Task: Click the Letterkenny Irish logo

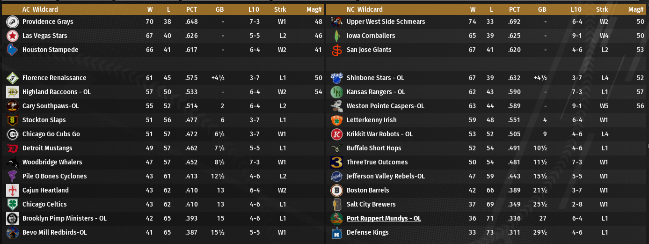Action: tap(336, 120)
